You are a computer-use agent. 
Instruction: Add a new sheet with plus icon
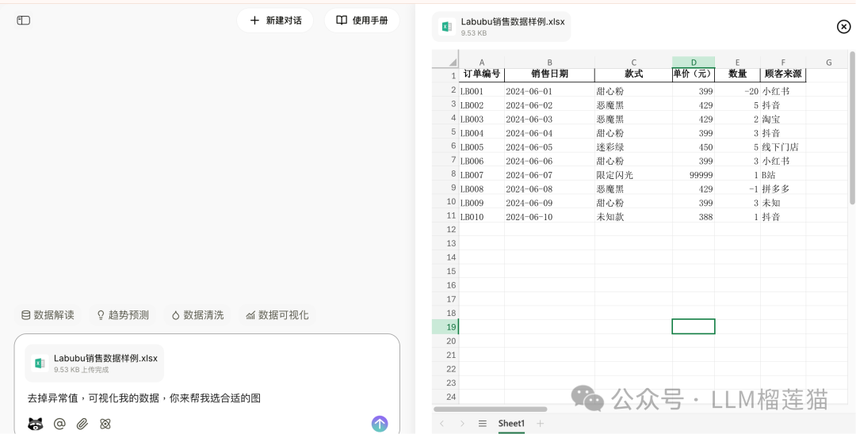pyautogui.click(x=540, y=424)
